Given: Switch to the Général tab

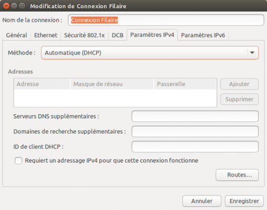Looking at the screenshot, I should (x=17, y=35).
